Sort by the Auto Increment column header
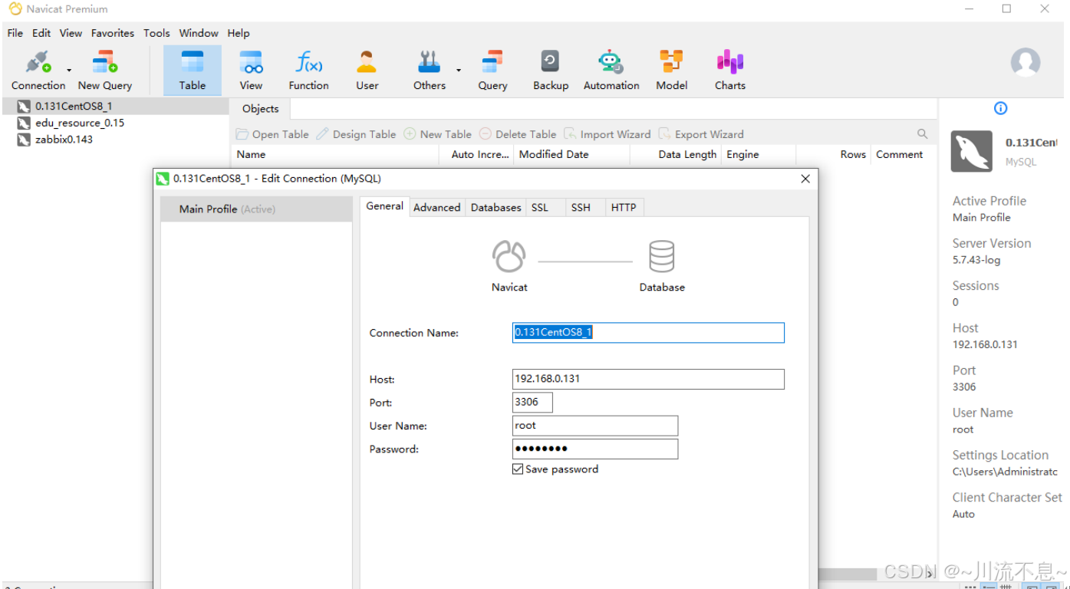Image resolution: width=1070 pixels, height=589 pixels. click(x=476, y=154)
